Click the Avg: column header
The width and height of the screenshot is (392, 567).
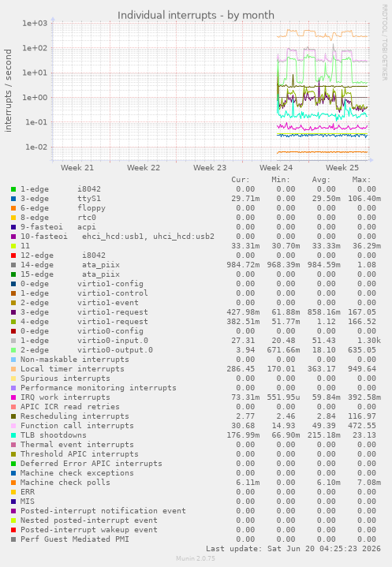coord(321,180)
